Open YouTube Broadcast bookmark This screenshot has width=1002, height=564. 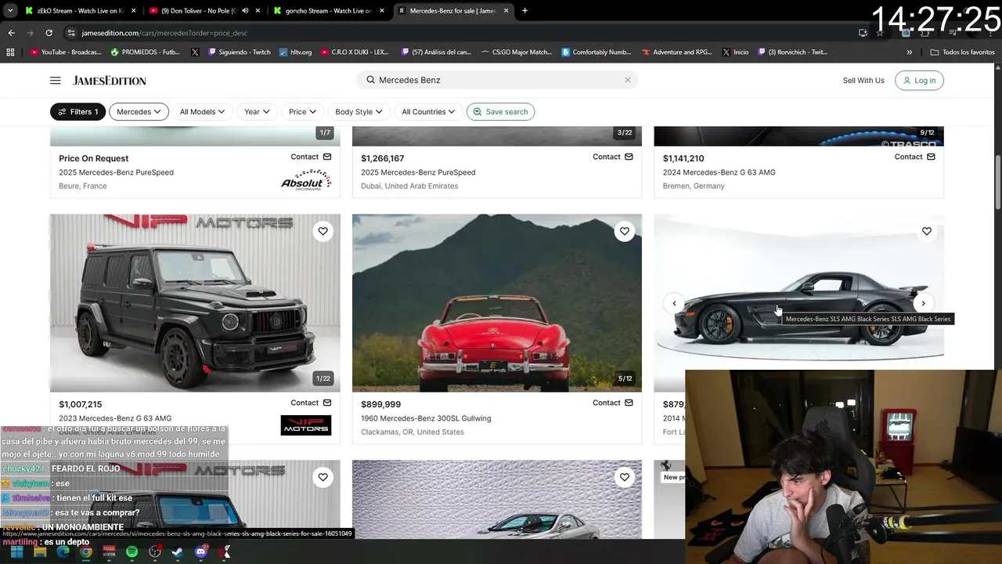click(x=66, y=52)
